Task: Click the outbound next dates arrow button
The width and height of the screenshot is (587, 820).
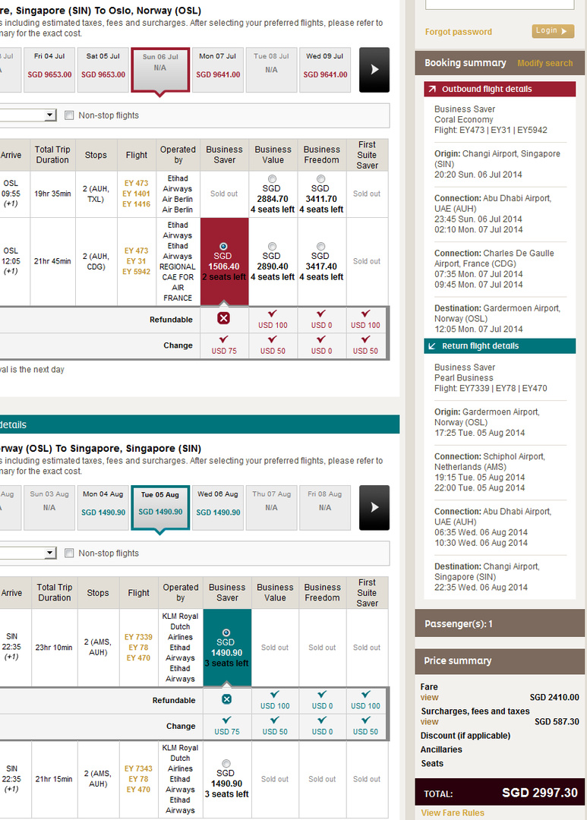Action: point(374,70)
